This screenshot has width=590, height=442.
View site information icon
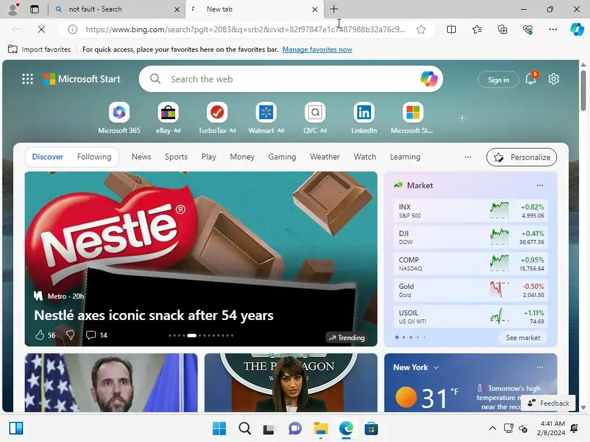72,29
